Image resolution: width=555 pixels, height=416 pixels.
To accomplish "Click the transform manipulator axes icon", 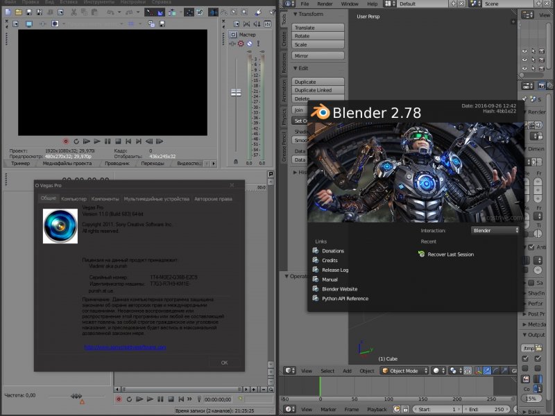I will point(479,371).
